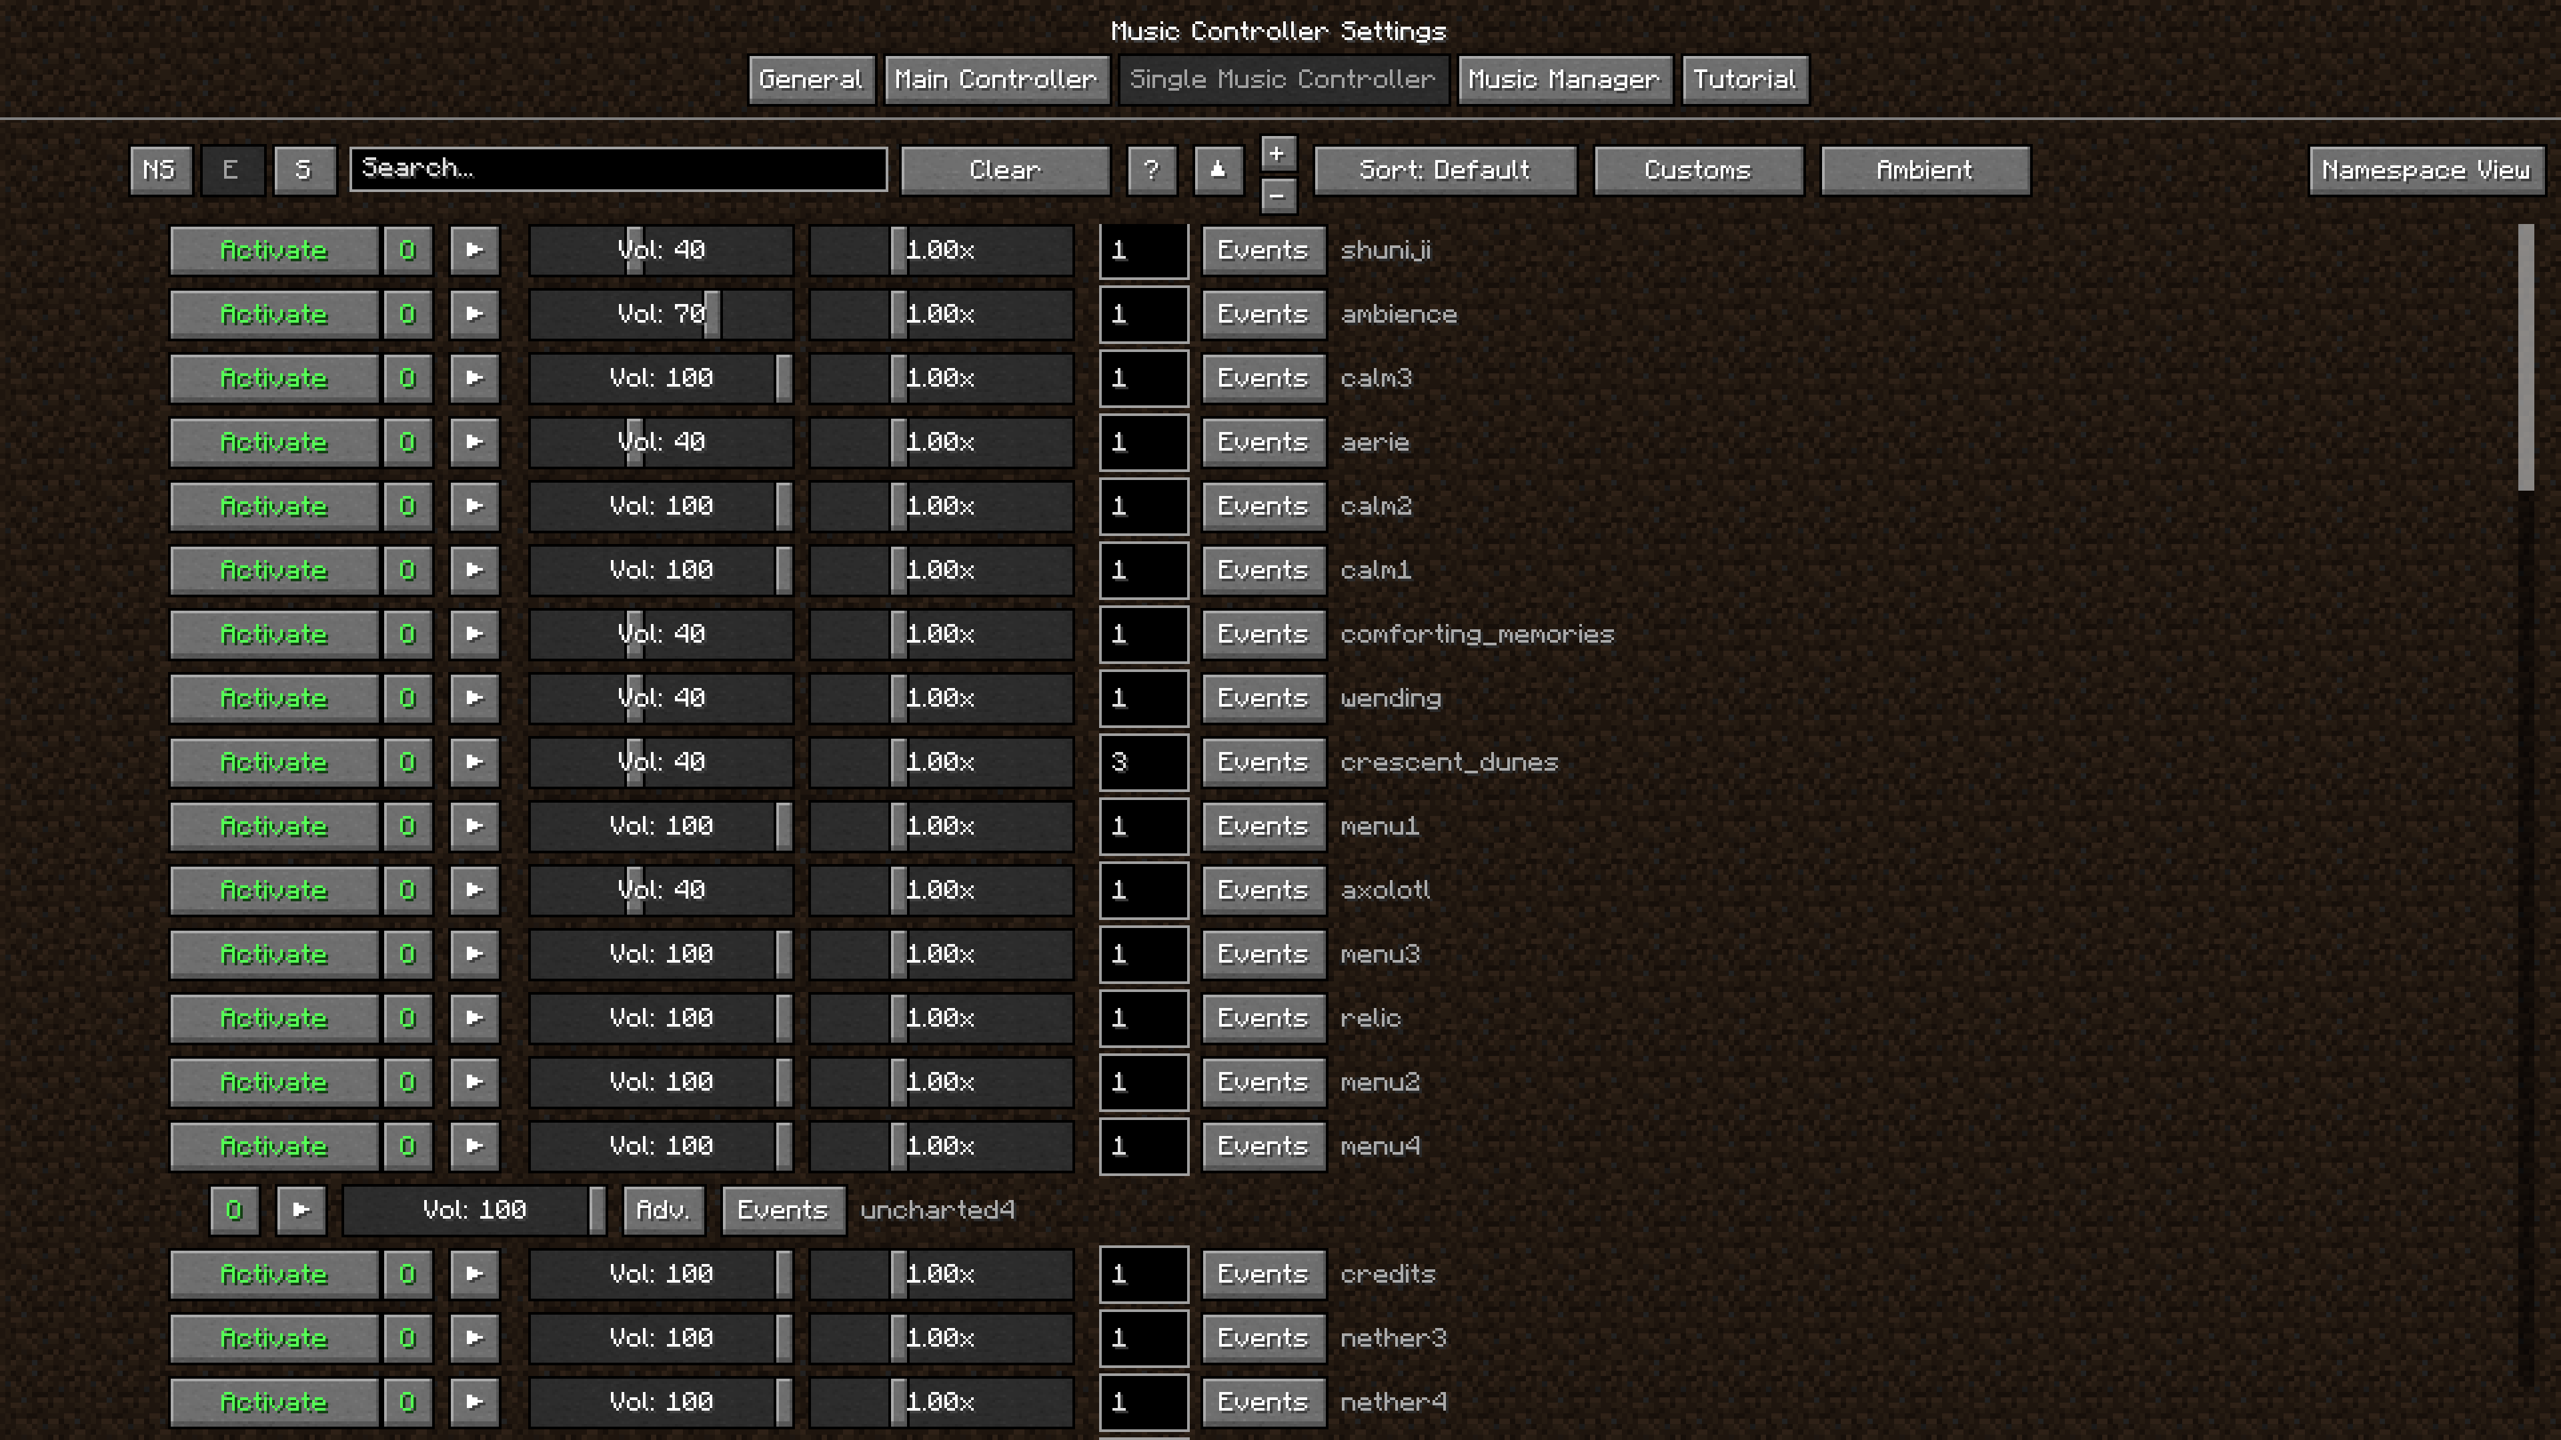Click the Clear button beside search
The image size is (2561, 1440).
[x=1004, y=169]
